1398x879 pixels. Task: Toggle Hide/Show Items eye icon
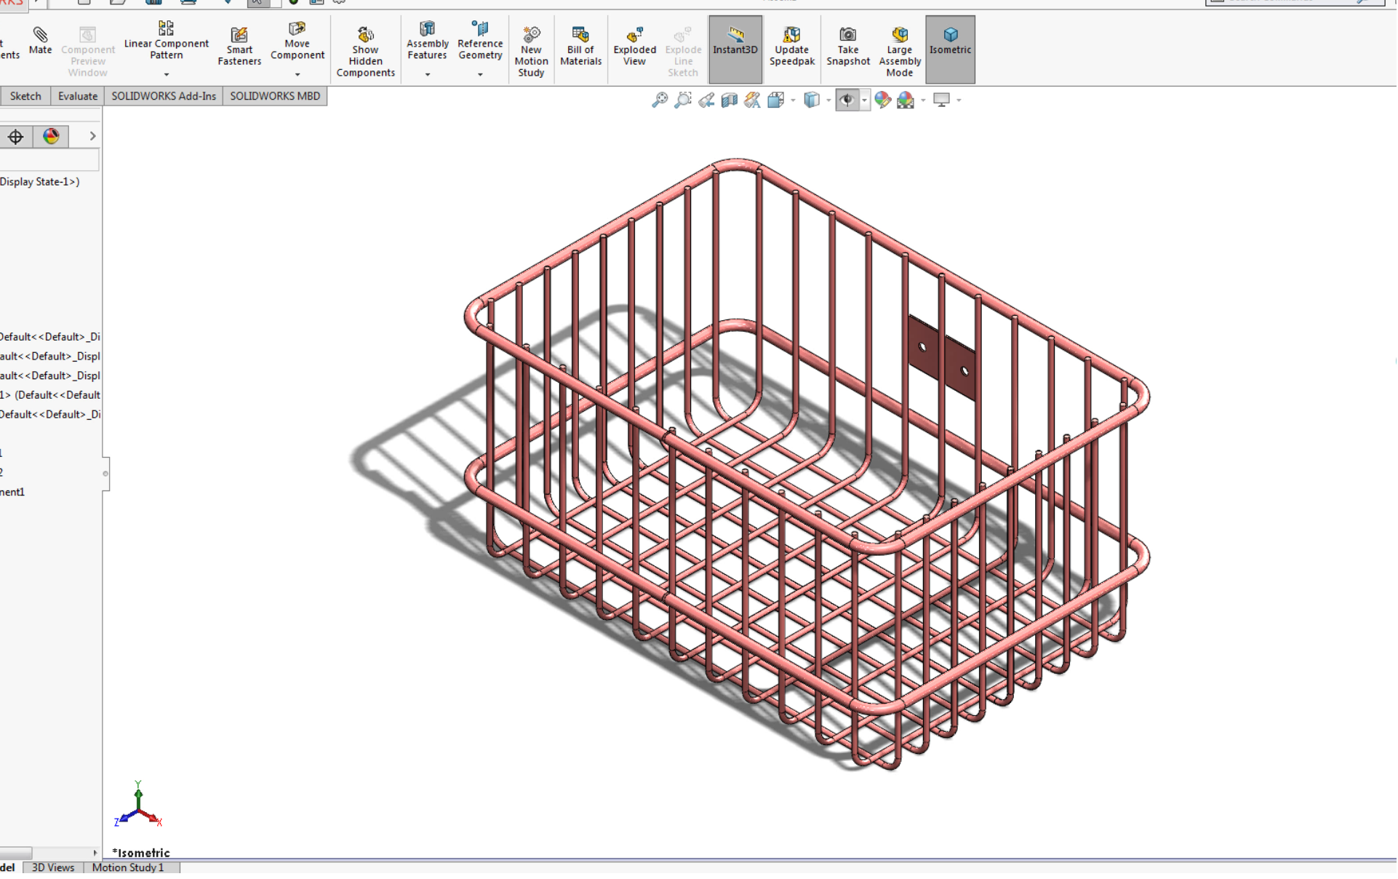pos(846,100)
